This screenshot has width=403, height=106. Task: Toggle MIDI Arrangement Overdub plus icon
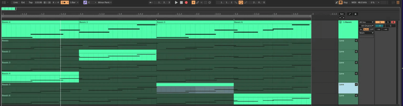tap(193, 2)
